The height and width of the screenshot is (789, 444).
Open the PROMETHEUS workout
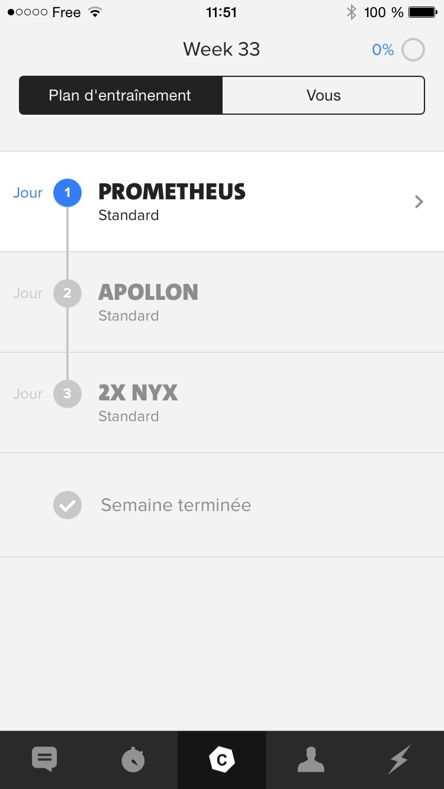pos(172,192)
